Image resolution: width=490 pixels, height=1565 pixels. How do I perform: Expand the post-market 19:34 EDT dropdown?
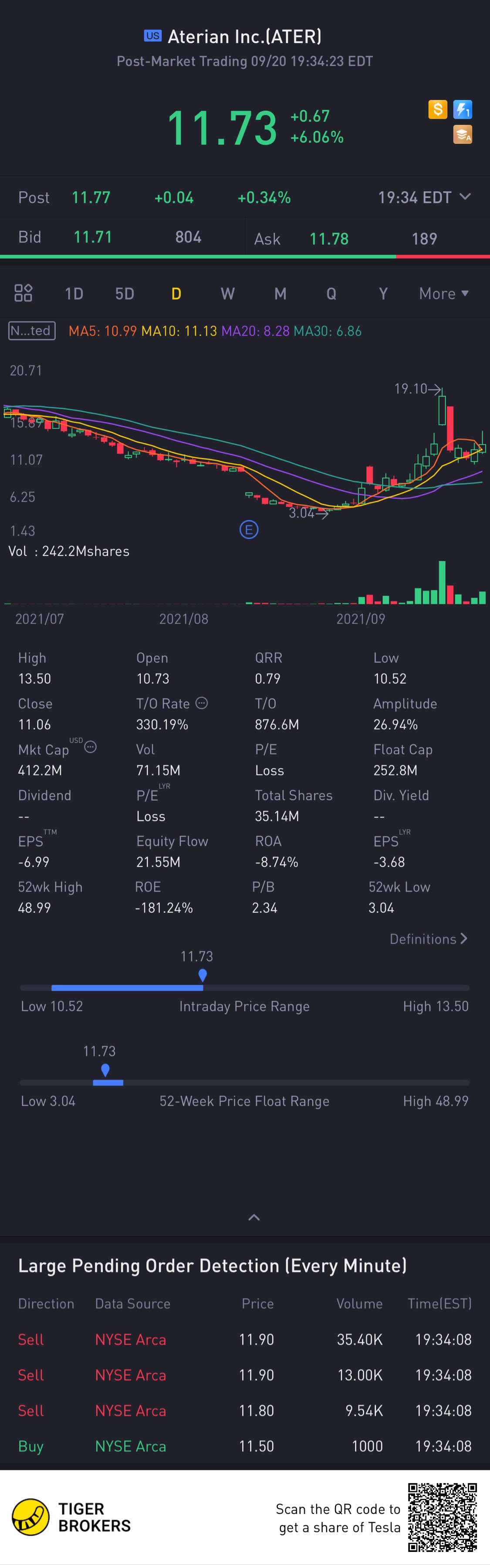(x=424, y=198)
